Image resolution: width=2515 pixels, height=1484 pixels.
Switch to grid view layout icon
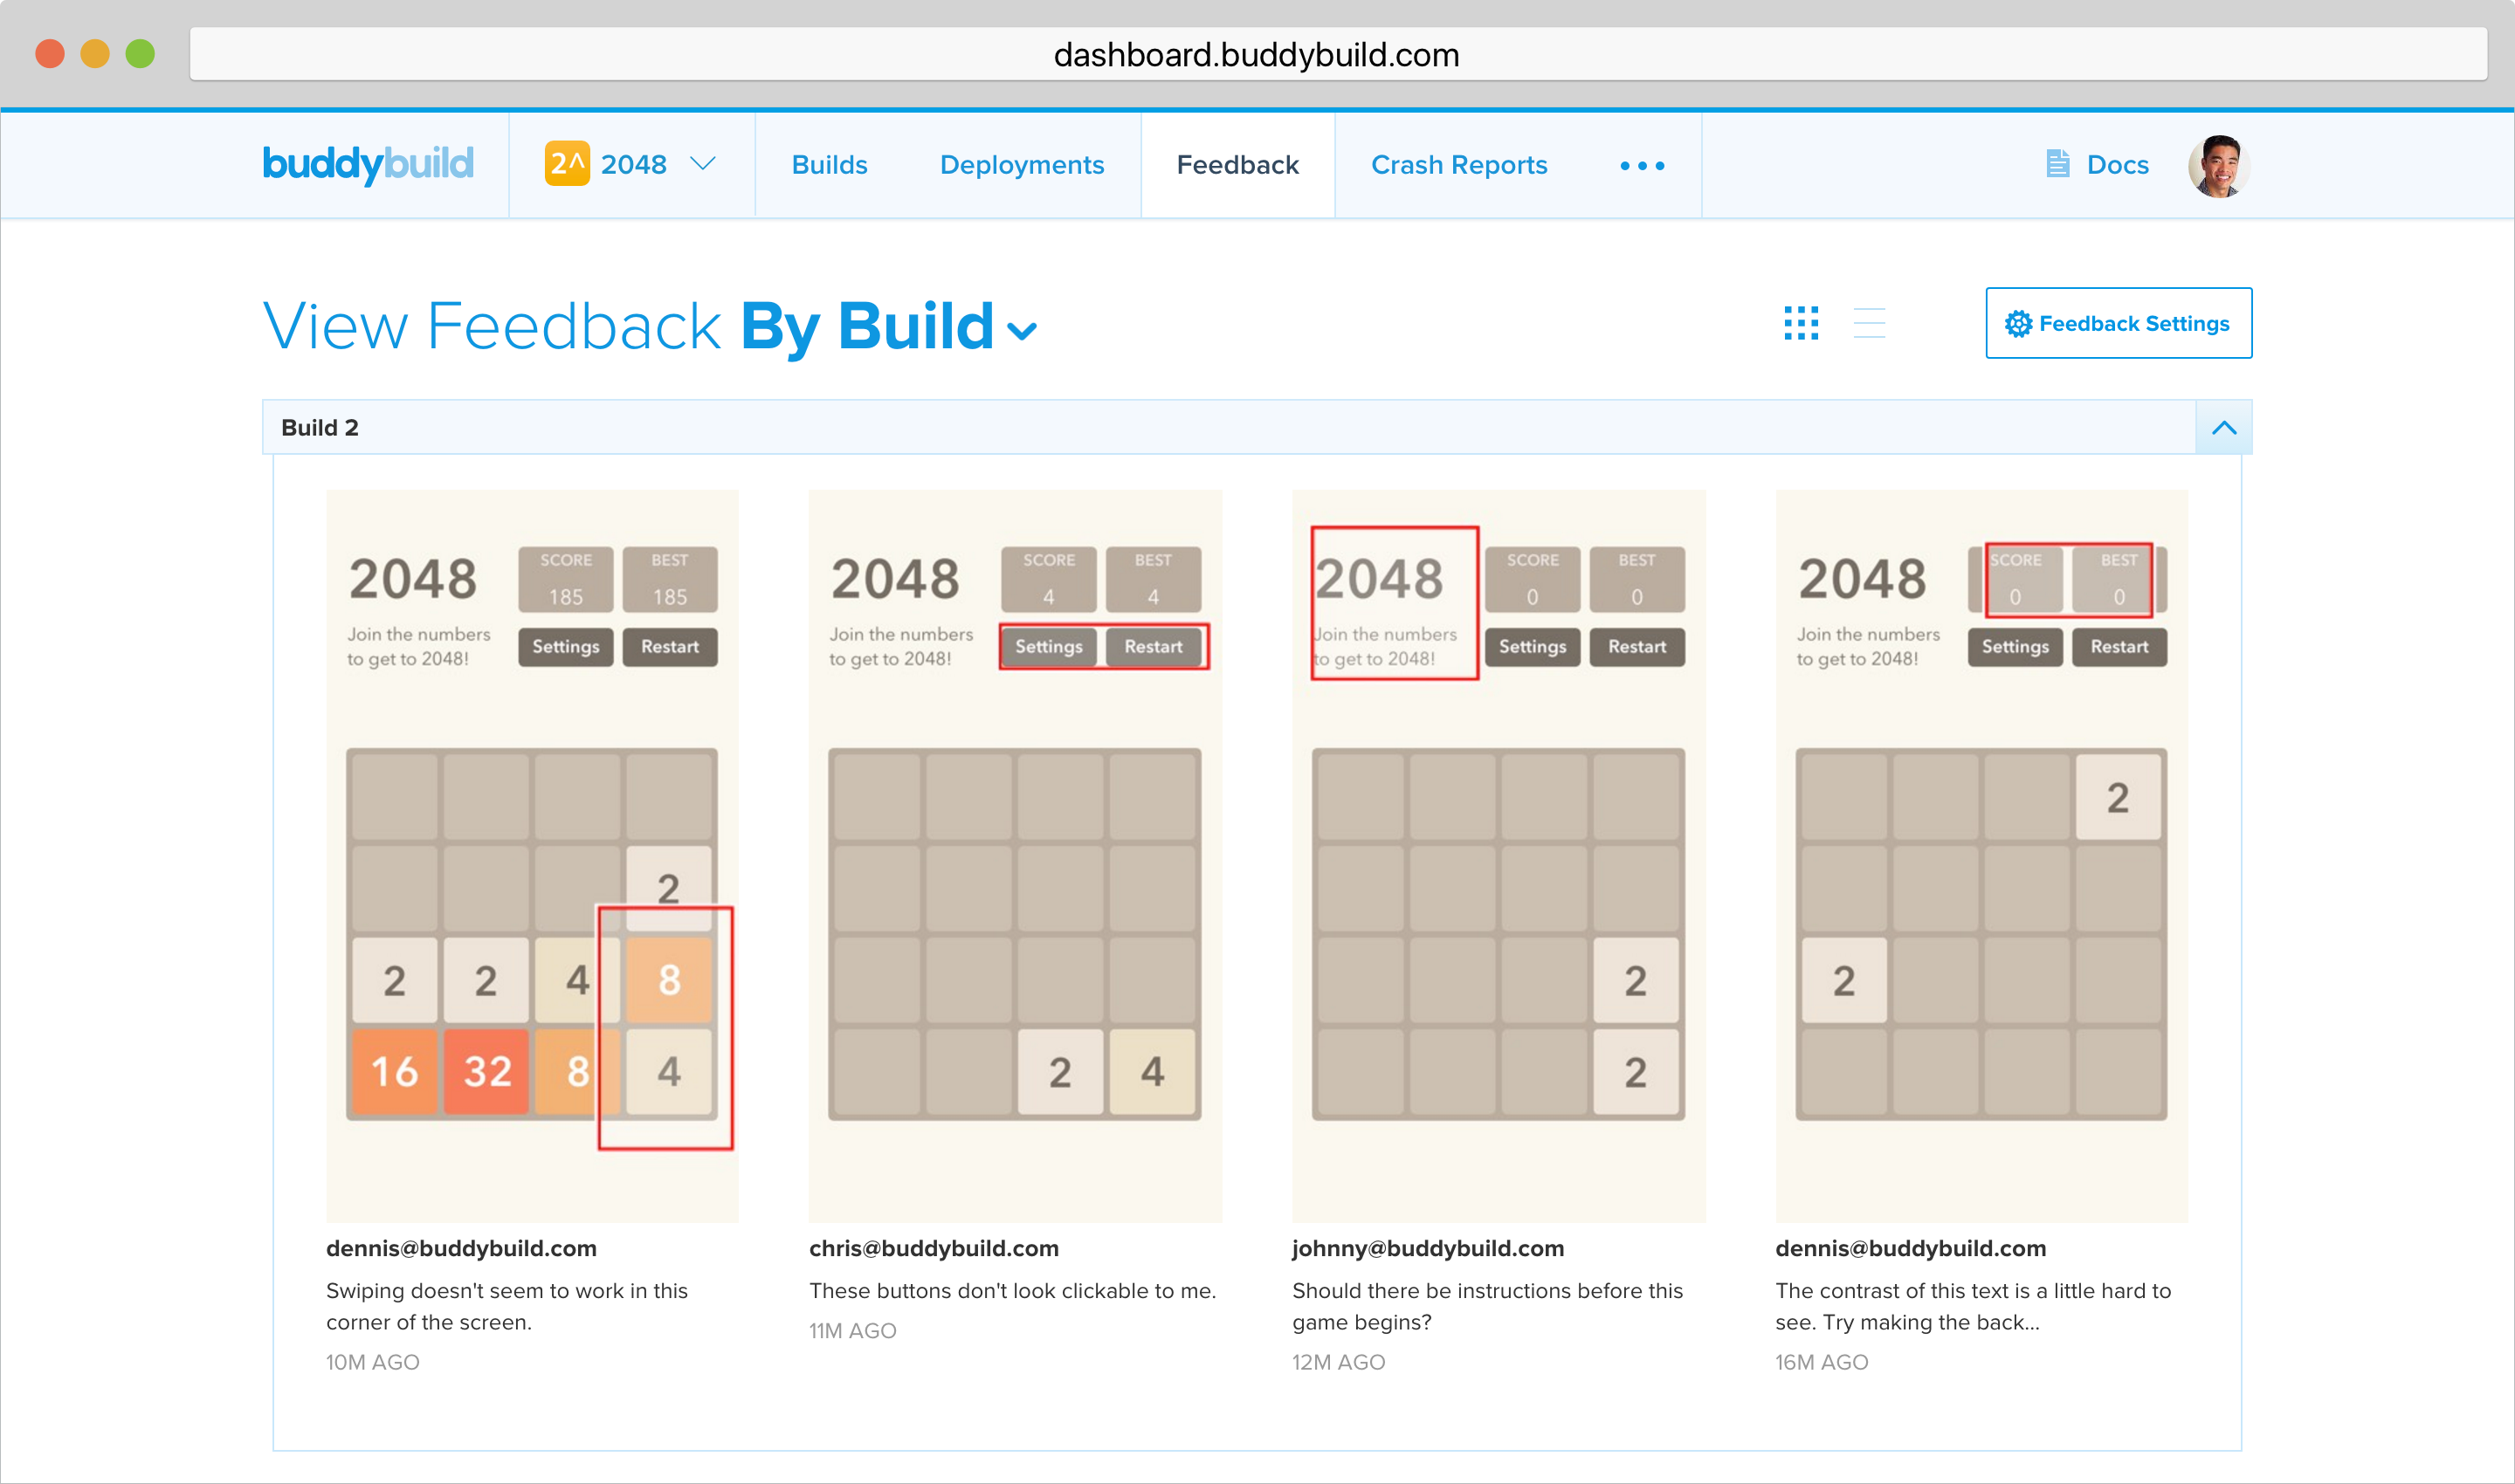point(1801,323)
